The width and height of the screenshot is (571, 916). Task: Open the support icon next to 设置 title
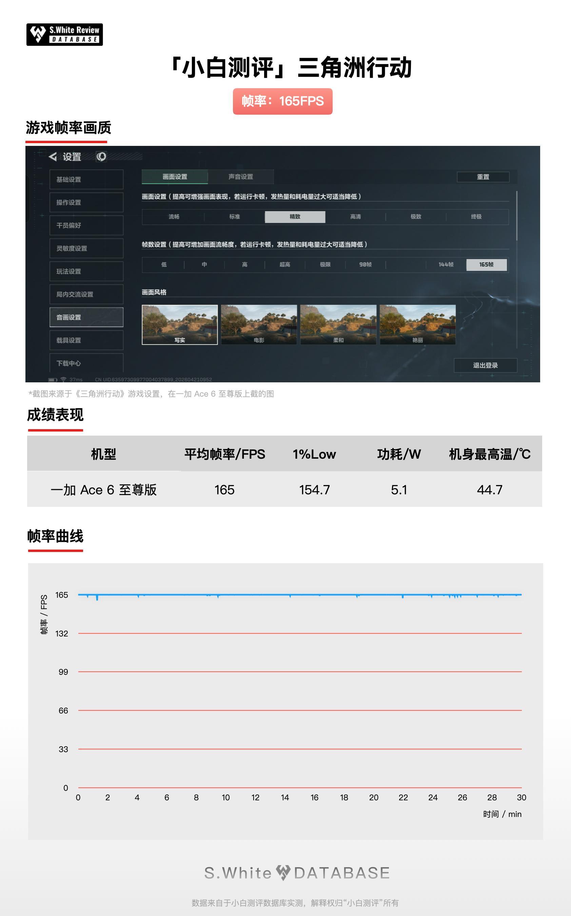[101, 156]
